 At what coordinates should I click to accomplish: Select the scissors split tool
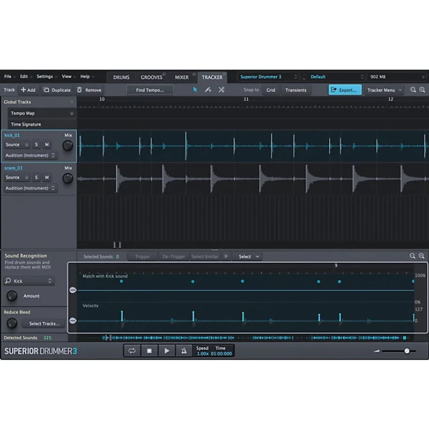pos(221,90)
